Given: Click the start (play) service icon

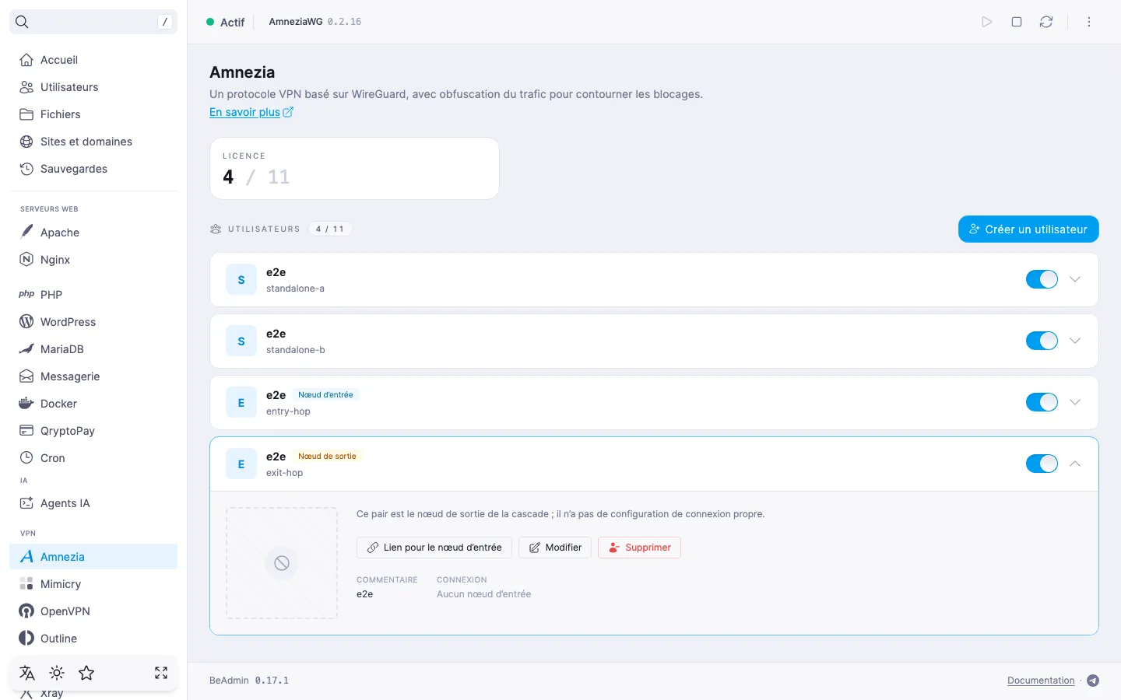Looking at the screenshot, I should [987, 22].
